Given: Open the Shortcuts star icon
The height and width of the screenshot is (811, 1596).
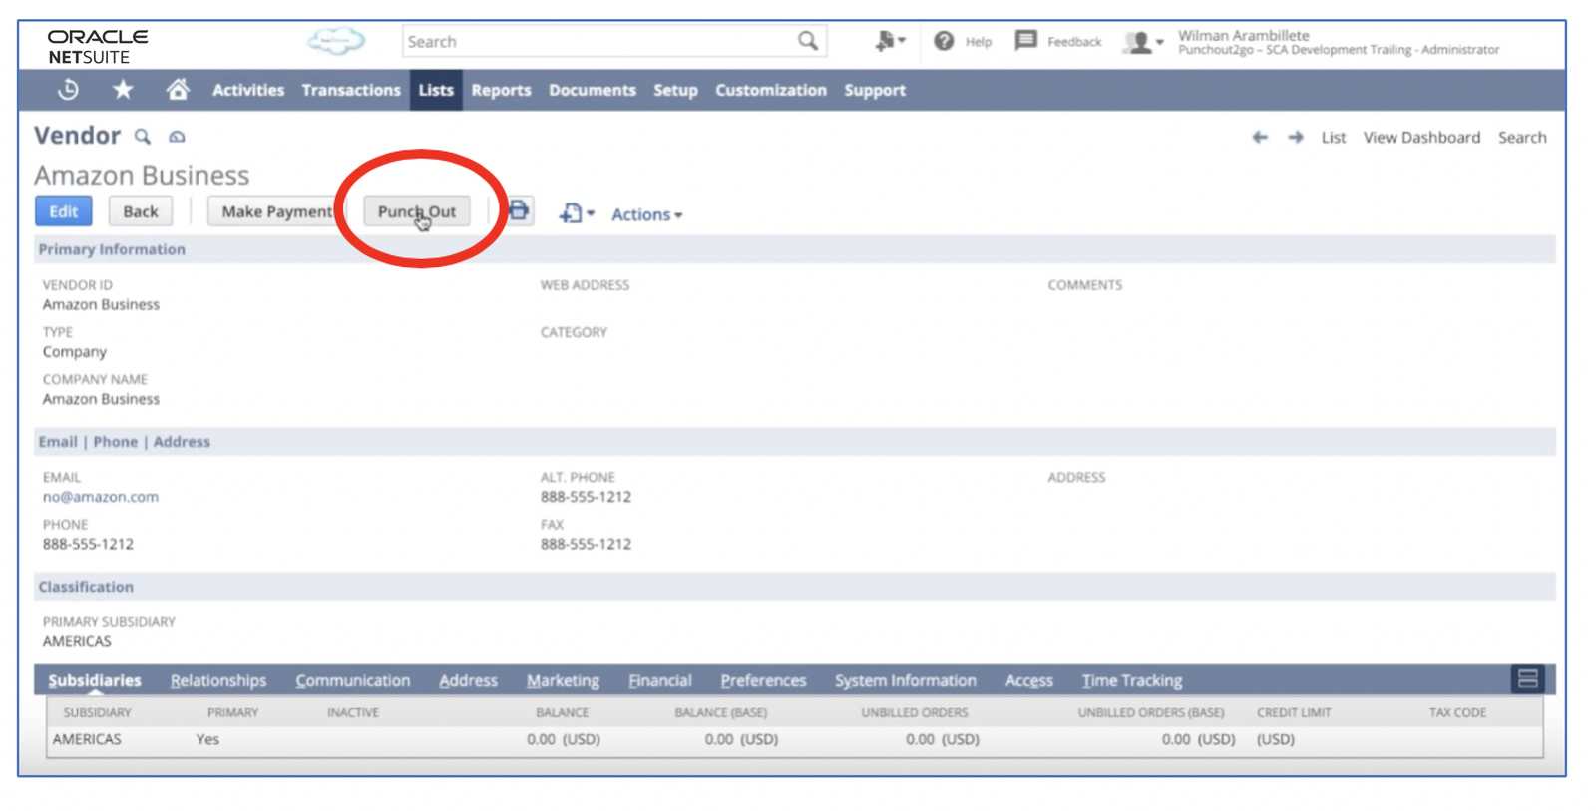Looking at the screenshot, I should [123, 90].
